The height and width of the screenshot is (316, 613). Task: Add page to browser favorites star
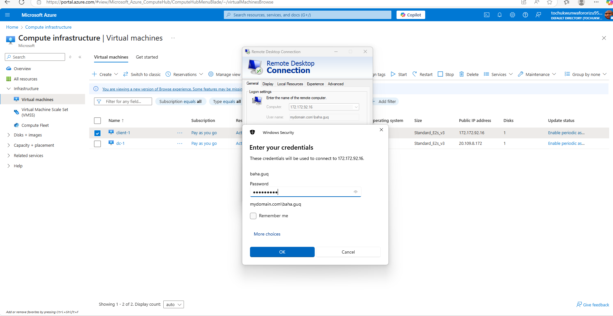(x=550, y=2)
